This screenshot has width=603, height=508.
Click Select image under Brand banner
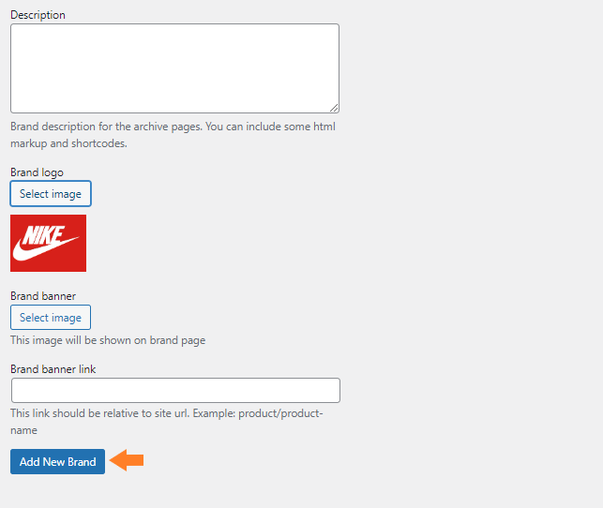point(51,318)
